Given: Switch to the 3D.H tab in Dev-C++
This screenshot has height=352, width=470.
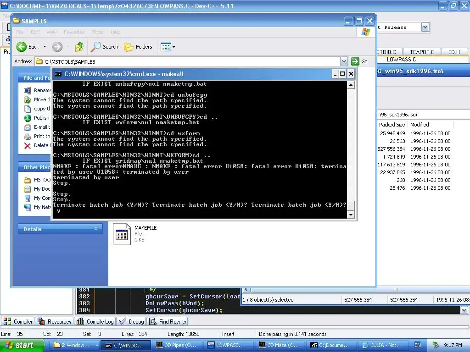Looking at the screenshot, I should pos(454,52).
